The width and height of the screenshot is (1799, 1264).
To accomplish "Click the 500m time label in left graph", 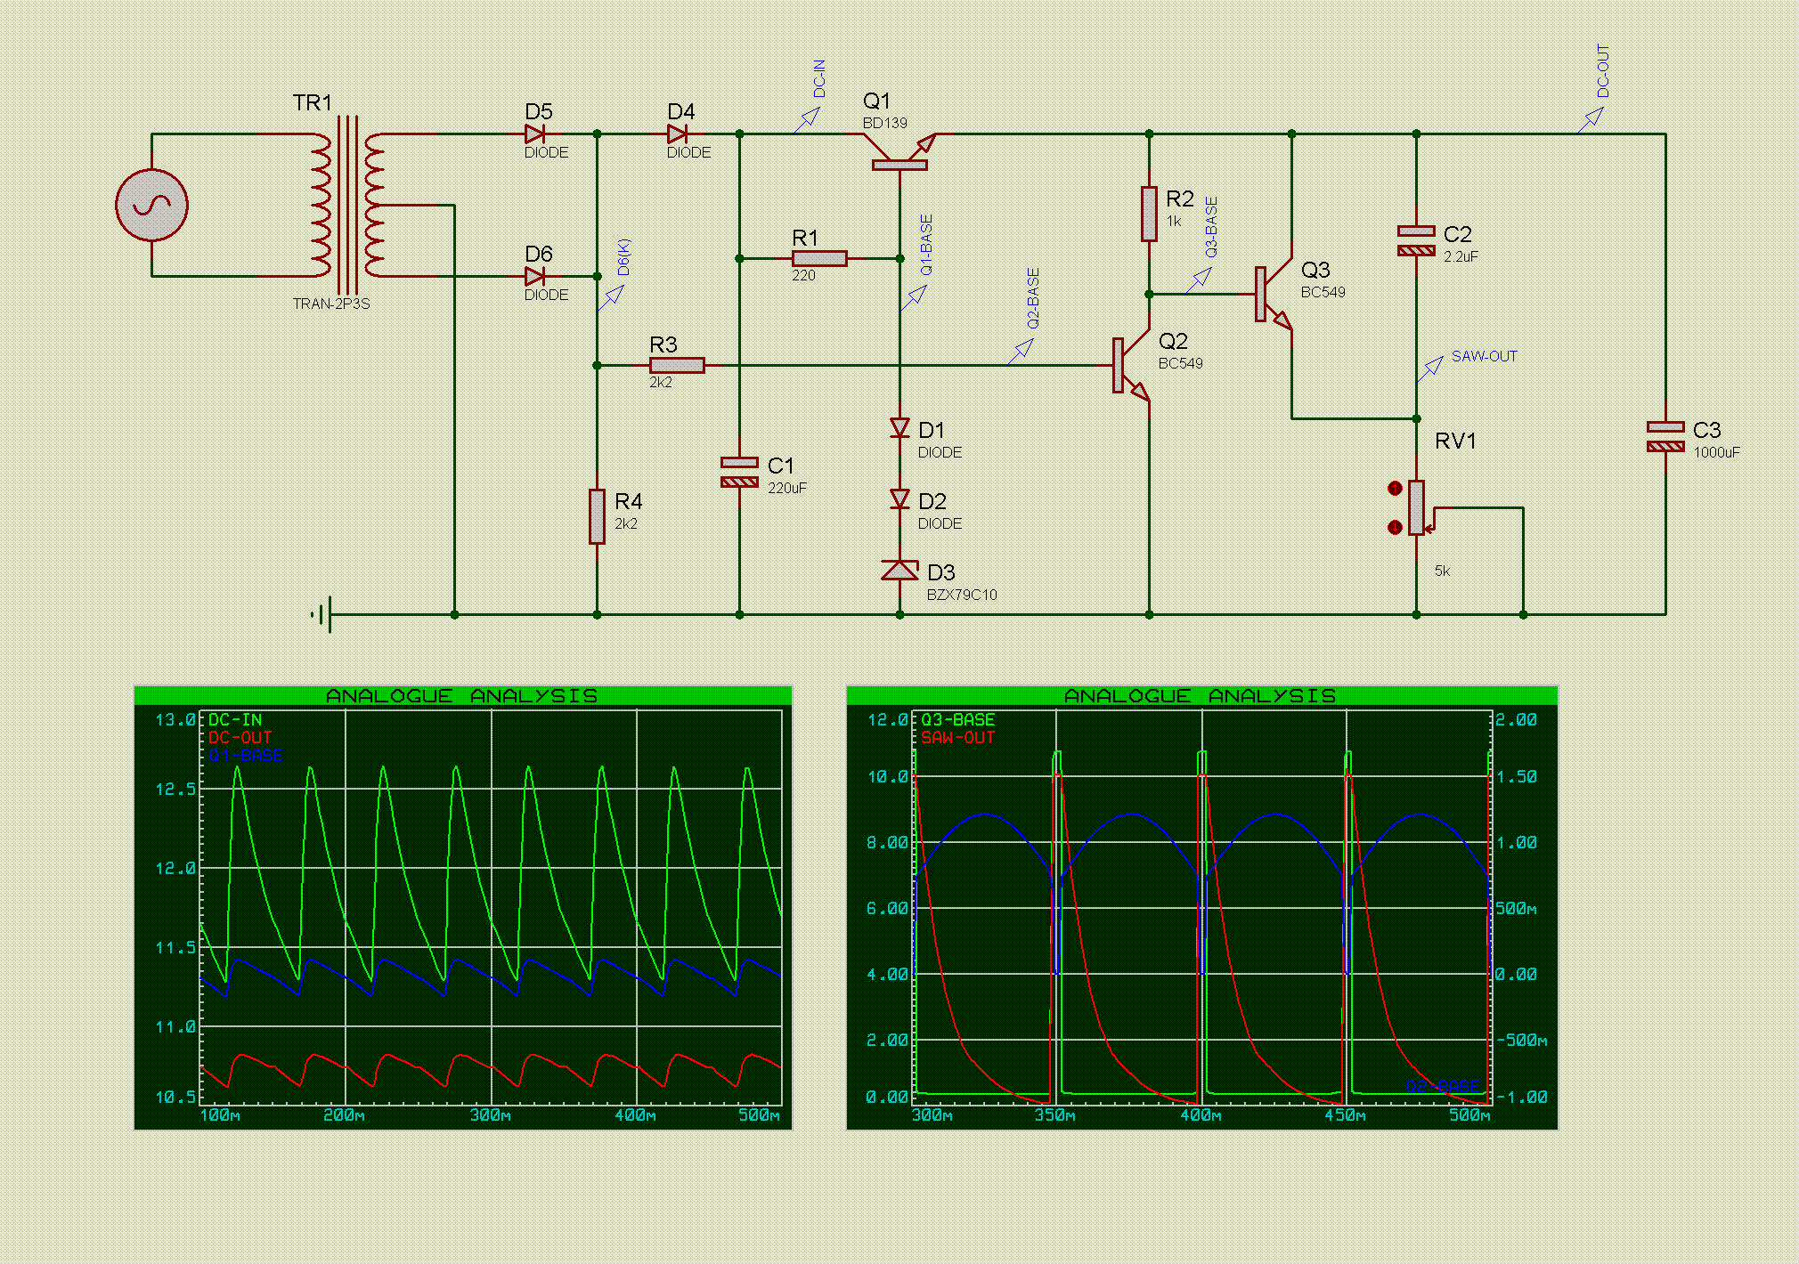I will click(759, 1115).
